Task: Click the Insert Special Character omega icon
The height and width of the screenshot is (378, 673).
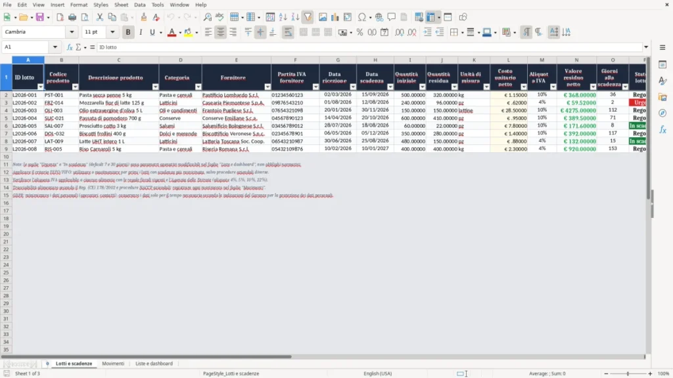Action: click(362, 17)
